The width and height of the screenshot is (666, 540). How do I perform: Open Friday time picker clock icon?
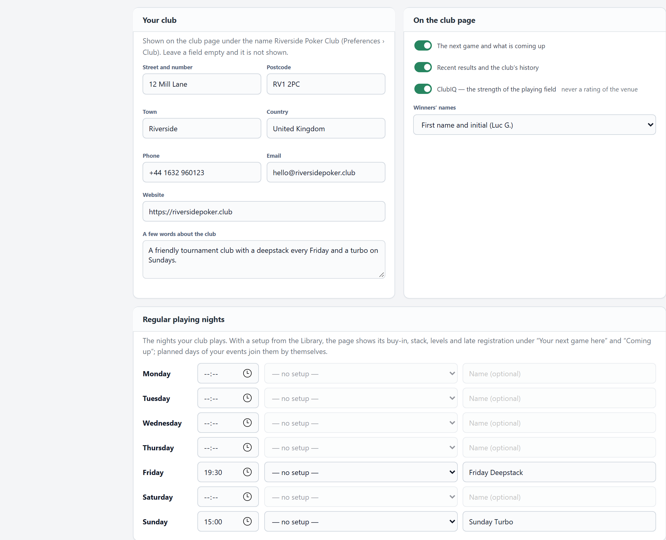247,472
